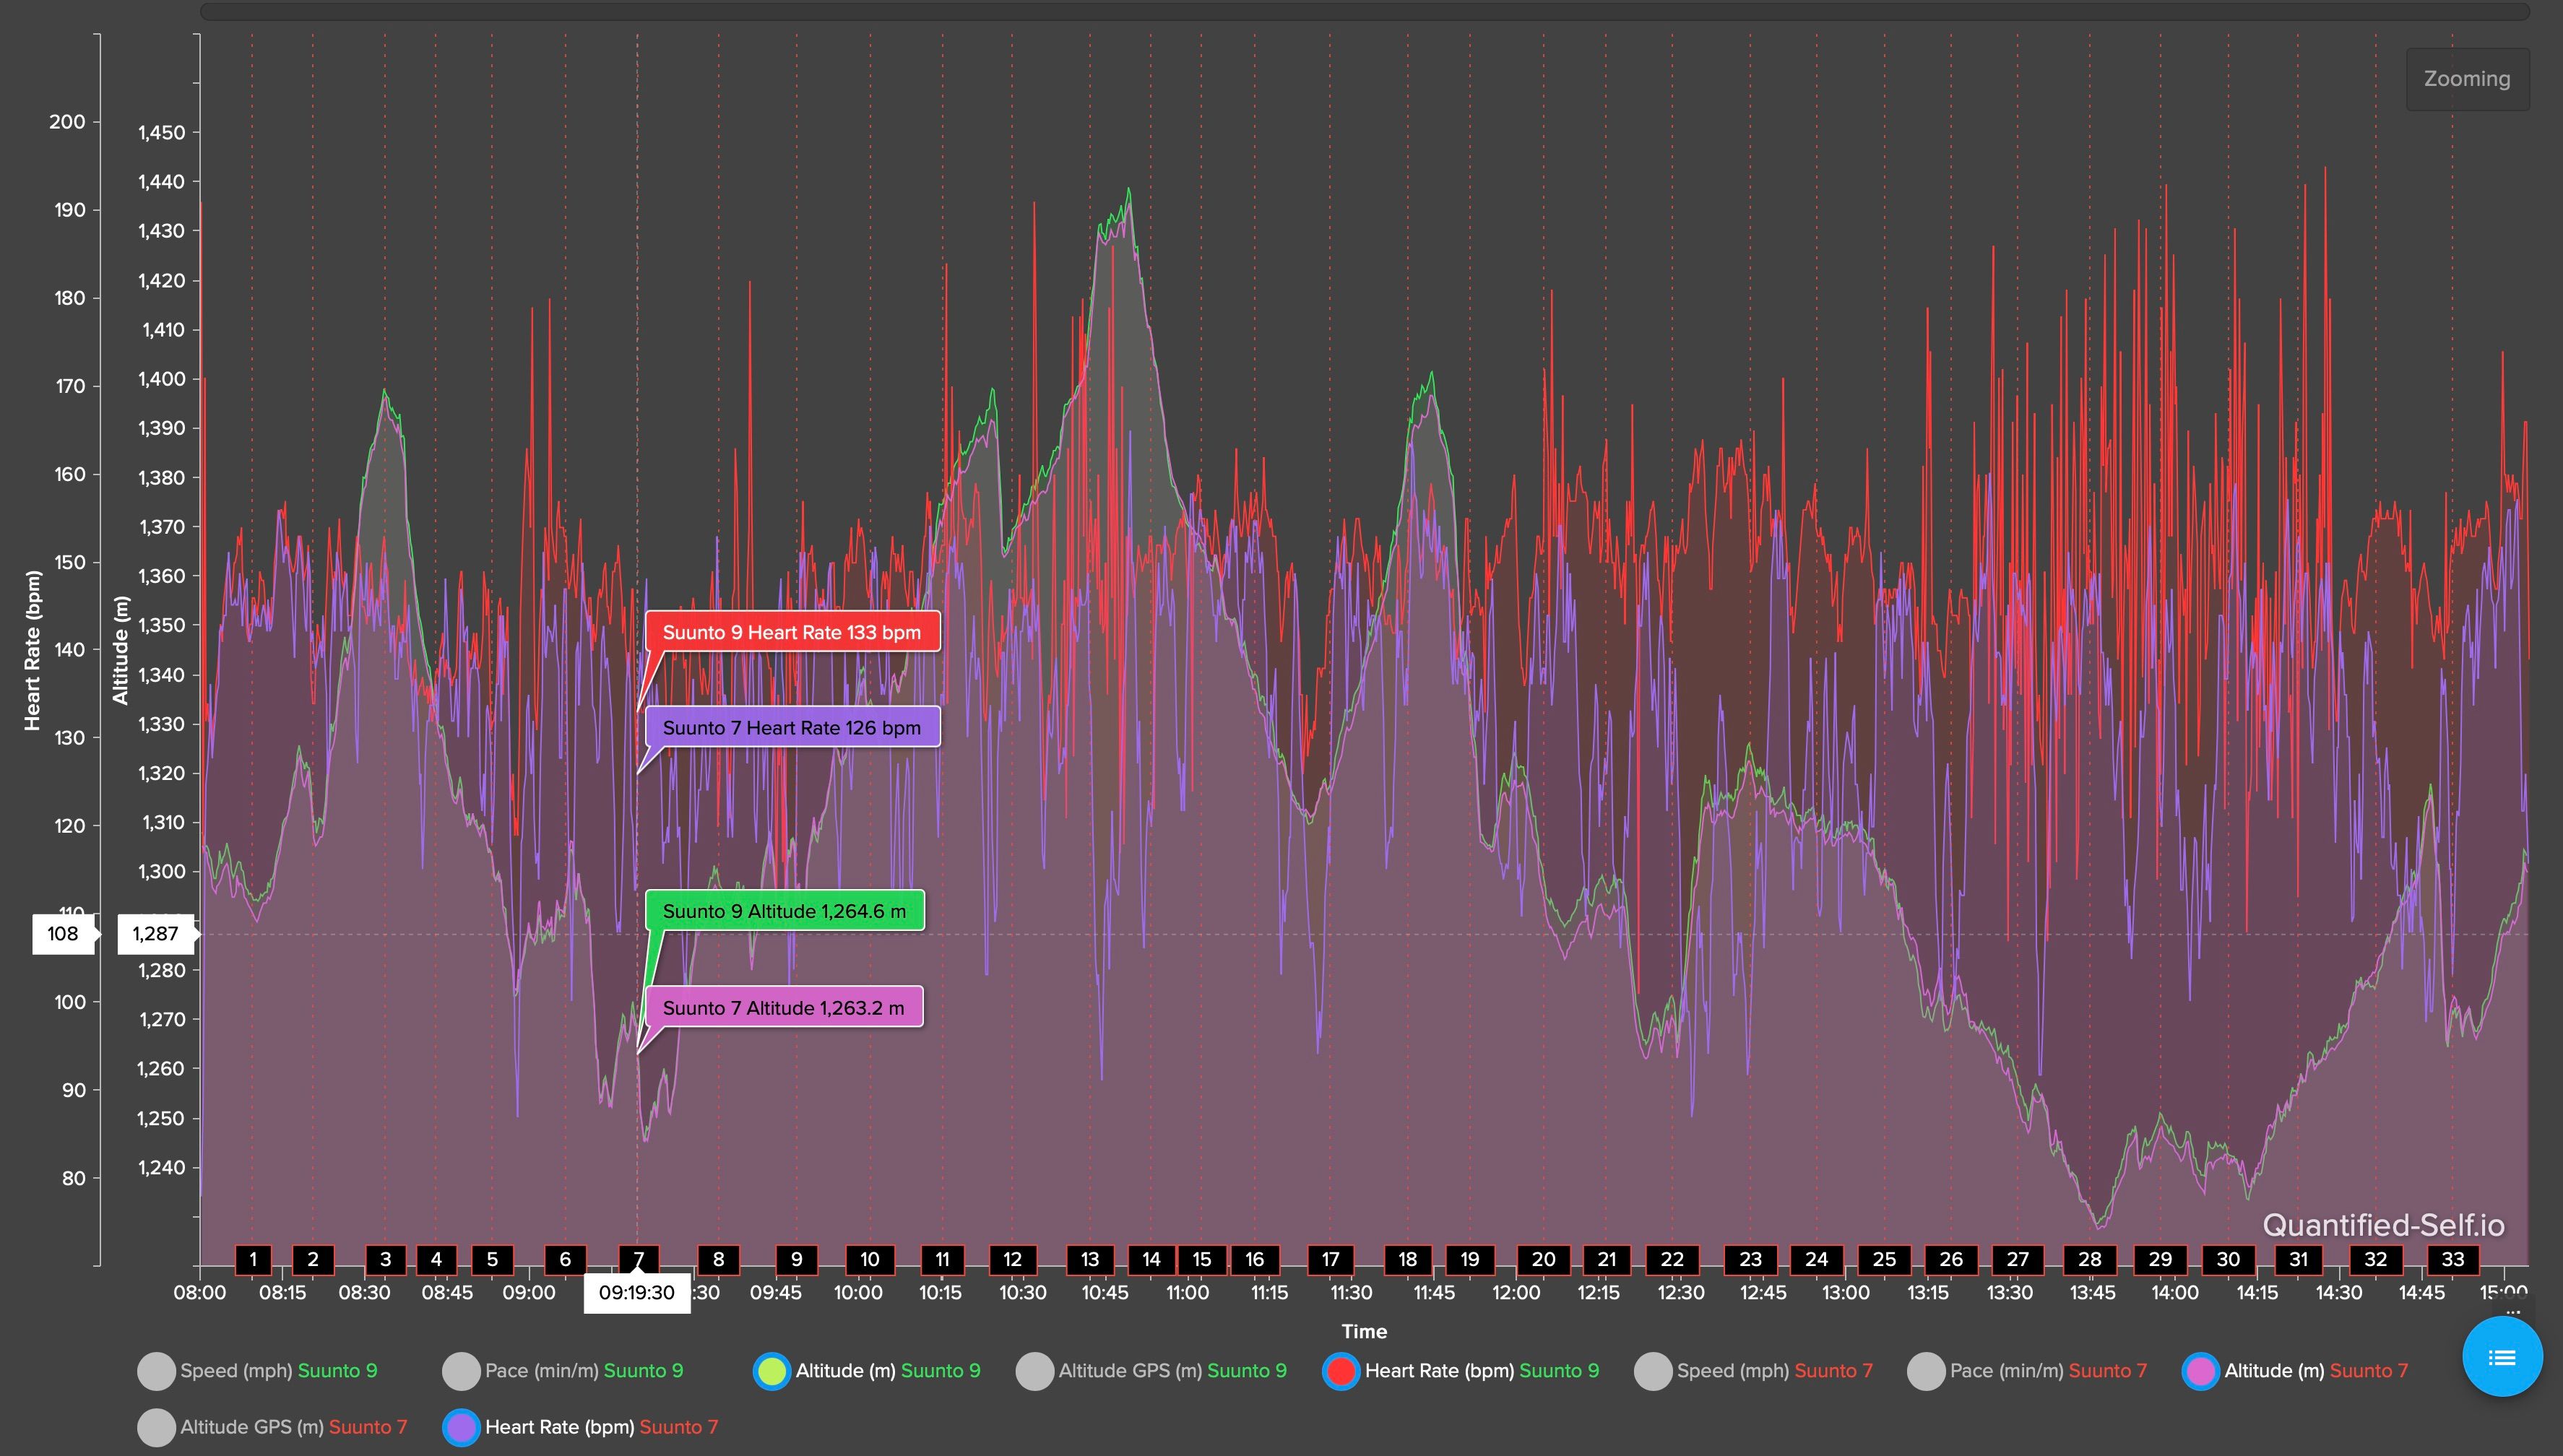Enable Altitude GPS (m) Suunto 7 series

coord(272,1427)
